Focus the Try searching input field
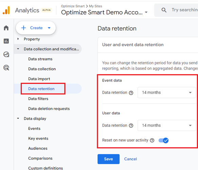Screen dimensions: 198x170 pyautogui.click(x=185, y=10)
